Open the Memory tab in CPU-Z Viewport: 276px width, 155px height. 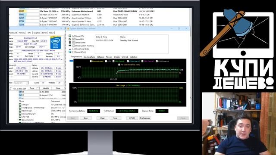(x=22, y=33)
